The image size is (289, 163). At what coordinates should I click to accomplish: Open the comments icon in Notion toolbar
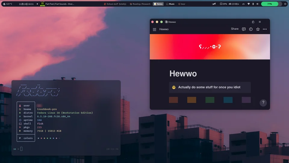[244, 29]
